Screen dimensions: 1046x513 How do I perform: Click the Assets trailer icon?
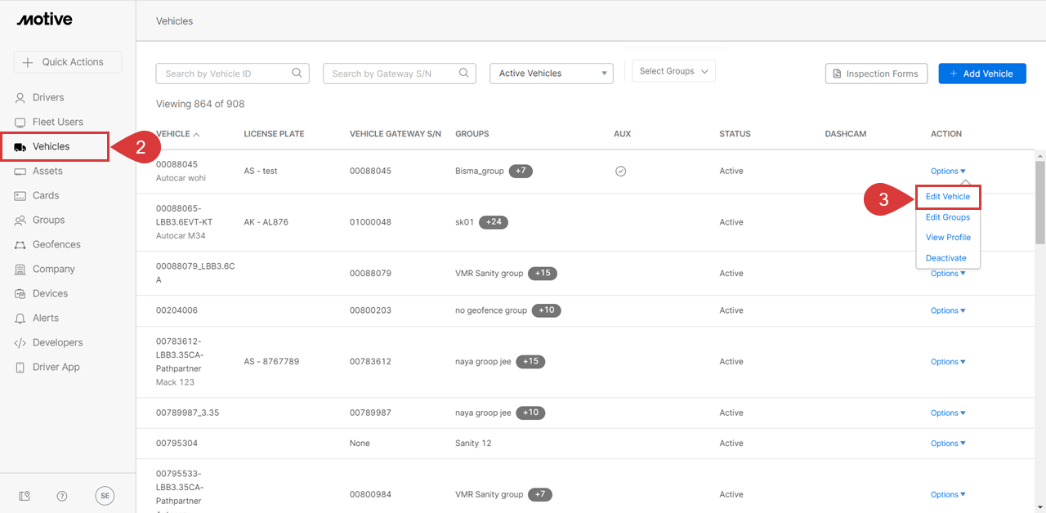coord(20,171)
